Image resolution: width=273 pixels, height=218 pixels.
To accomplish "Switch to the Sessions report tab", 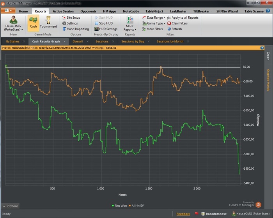I will click(102, 42).
